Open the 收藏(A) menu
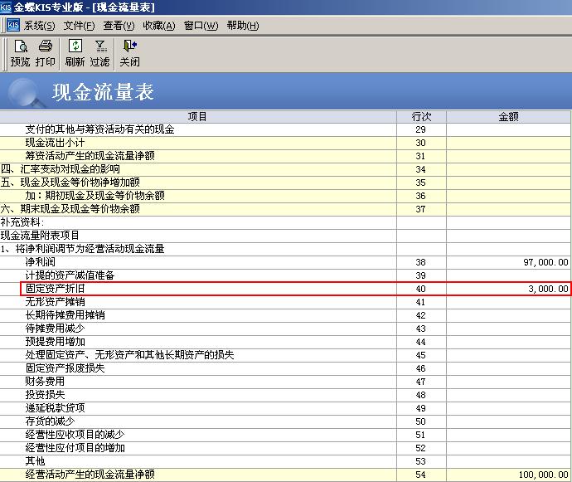572x482 pixels. tap(159, 26)
